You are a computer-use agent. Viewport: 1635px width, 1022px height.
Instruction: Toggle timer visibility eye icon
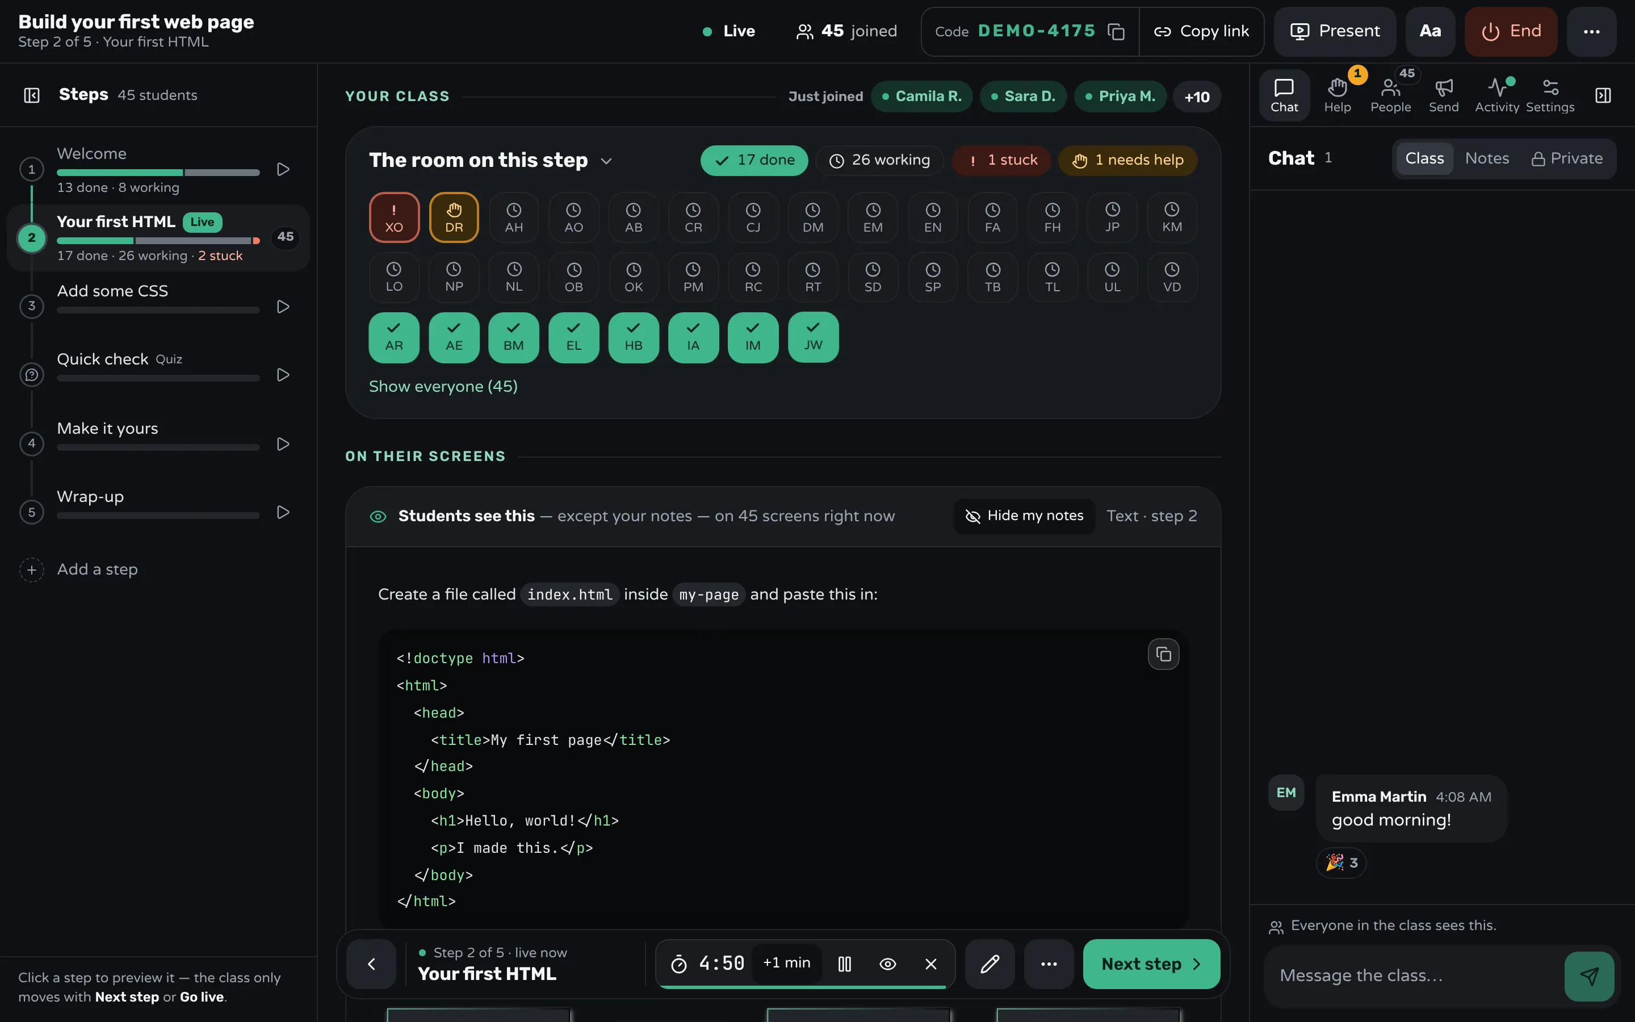[x=888, y=964]
